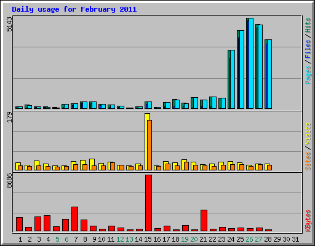
Task: Click the hits bar for day 27
Action: (259, 66)
